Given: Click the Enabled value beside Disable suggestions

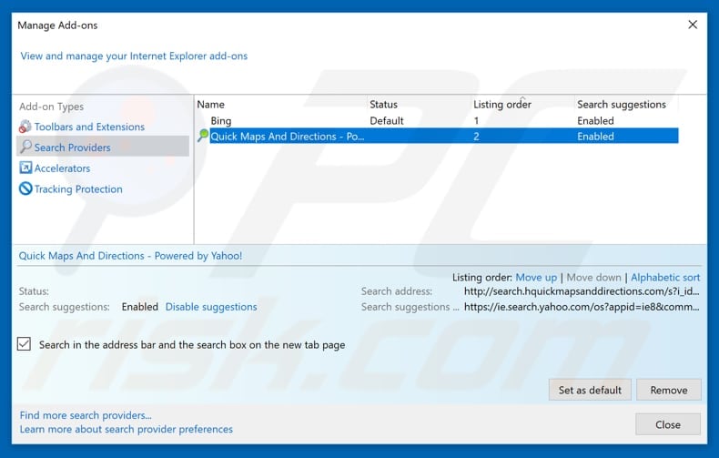Looking at the screenshot, I should click(140, 307).
